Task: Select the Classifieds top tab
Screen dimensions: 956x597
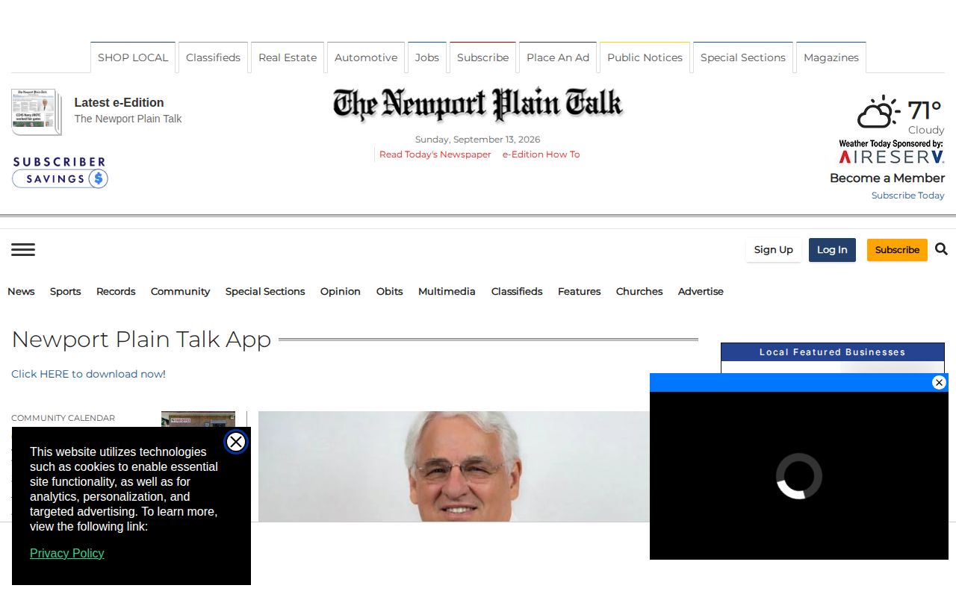Action: pyautogui.click(x=213, y=57)
